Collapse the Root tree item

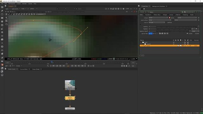(141, 42)
